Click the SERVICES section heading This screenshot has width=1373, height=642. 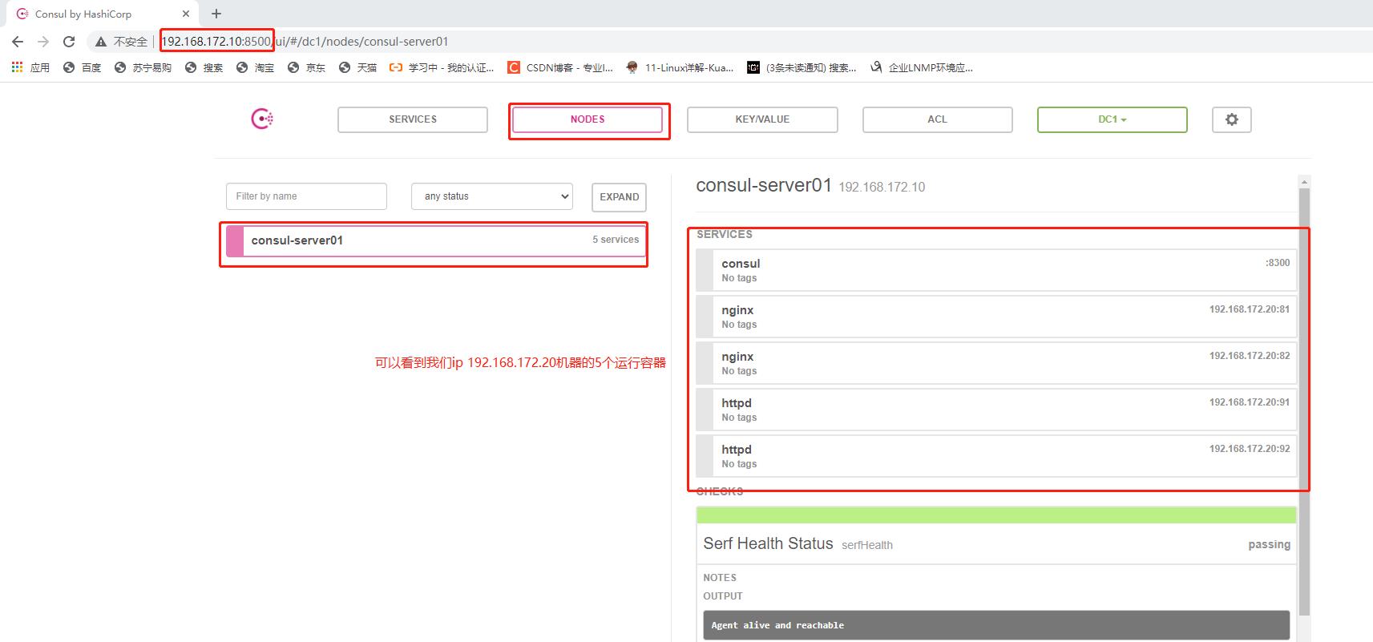point(725,234)
